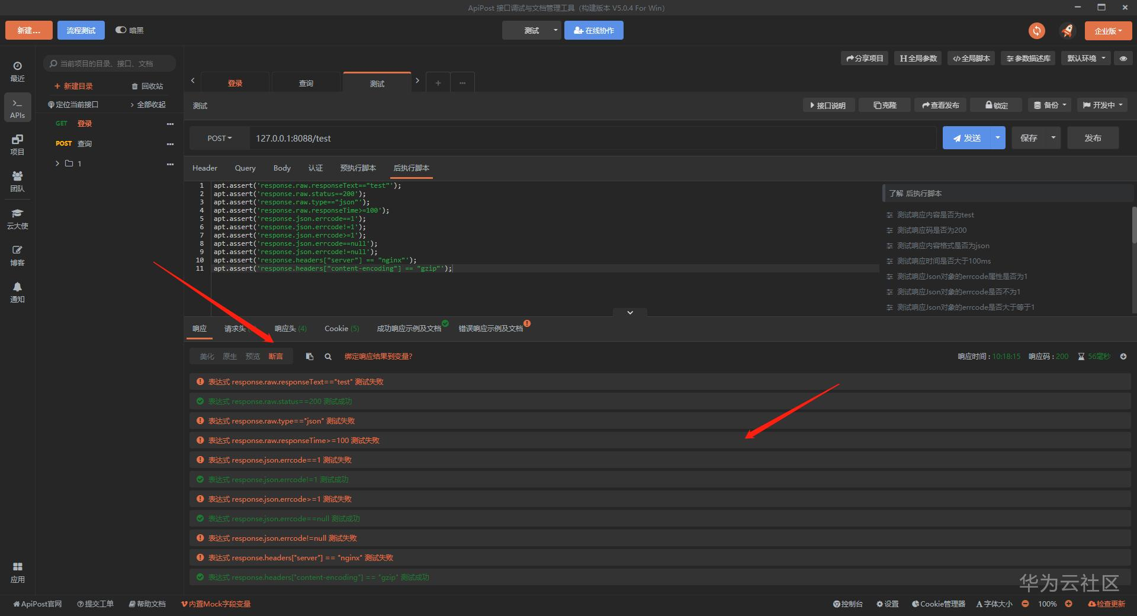The image size is (1137, 616).
Task: Open the POST method dropdown
Action: (x=220, y=139)
